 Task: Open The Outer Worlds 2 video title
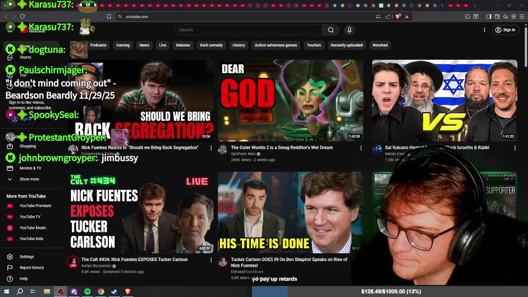click(x=282, y=147)
